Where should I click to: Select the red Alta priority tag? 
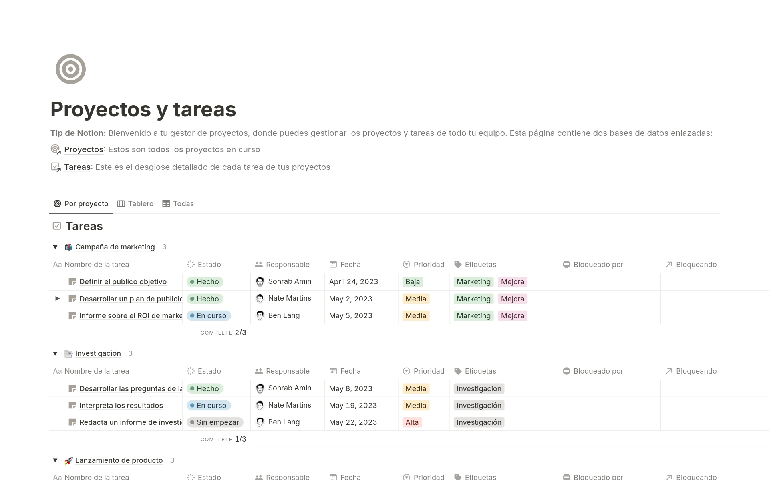click(x=412, y=422)
